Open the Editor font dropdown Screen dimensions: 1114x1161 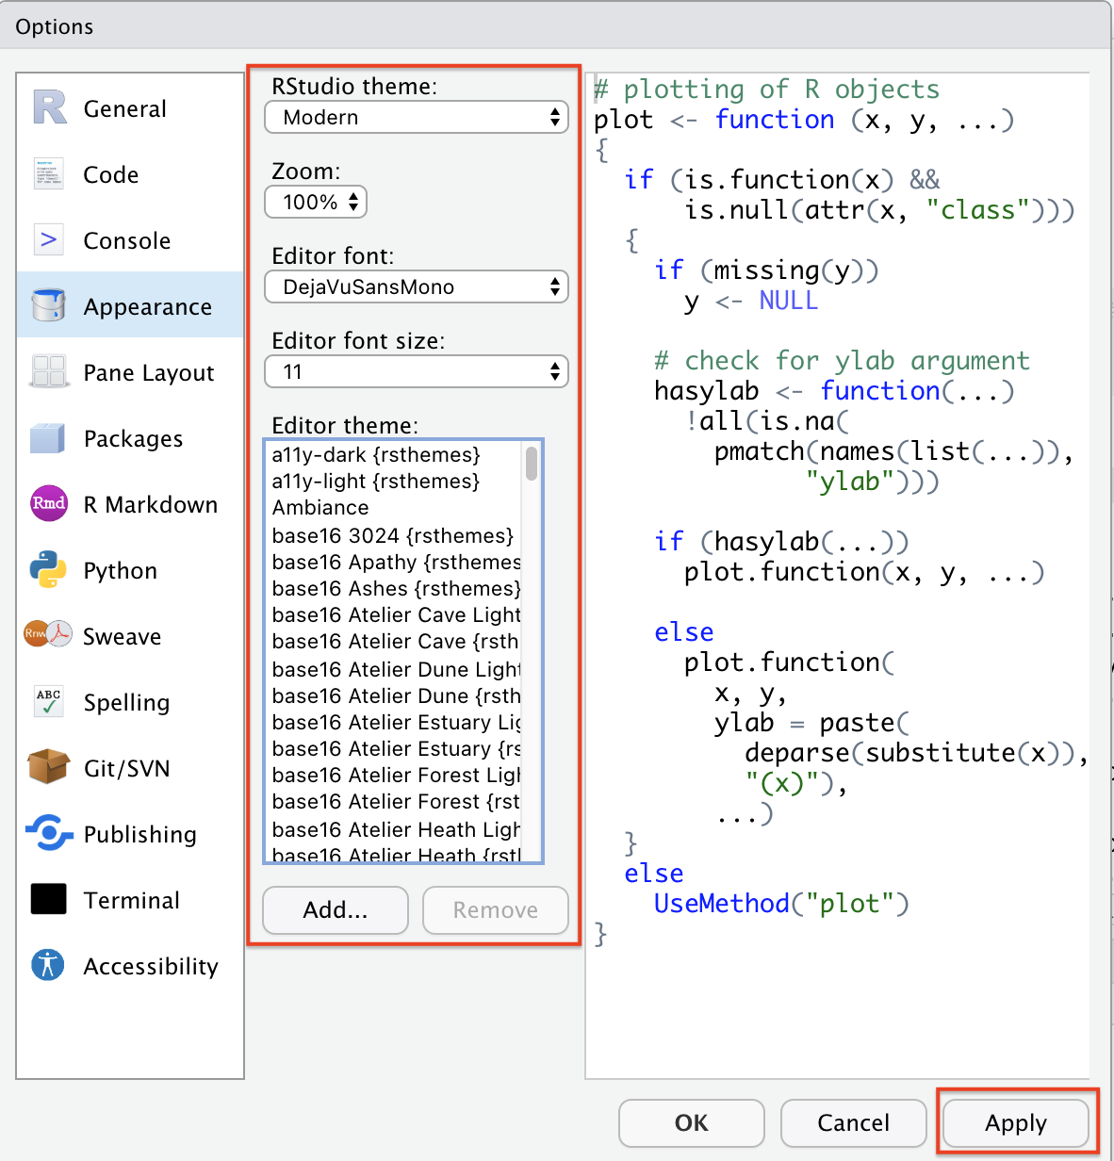click(417, 286)
